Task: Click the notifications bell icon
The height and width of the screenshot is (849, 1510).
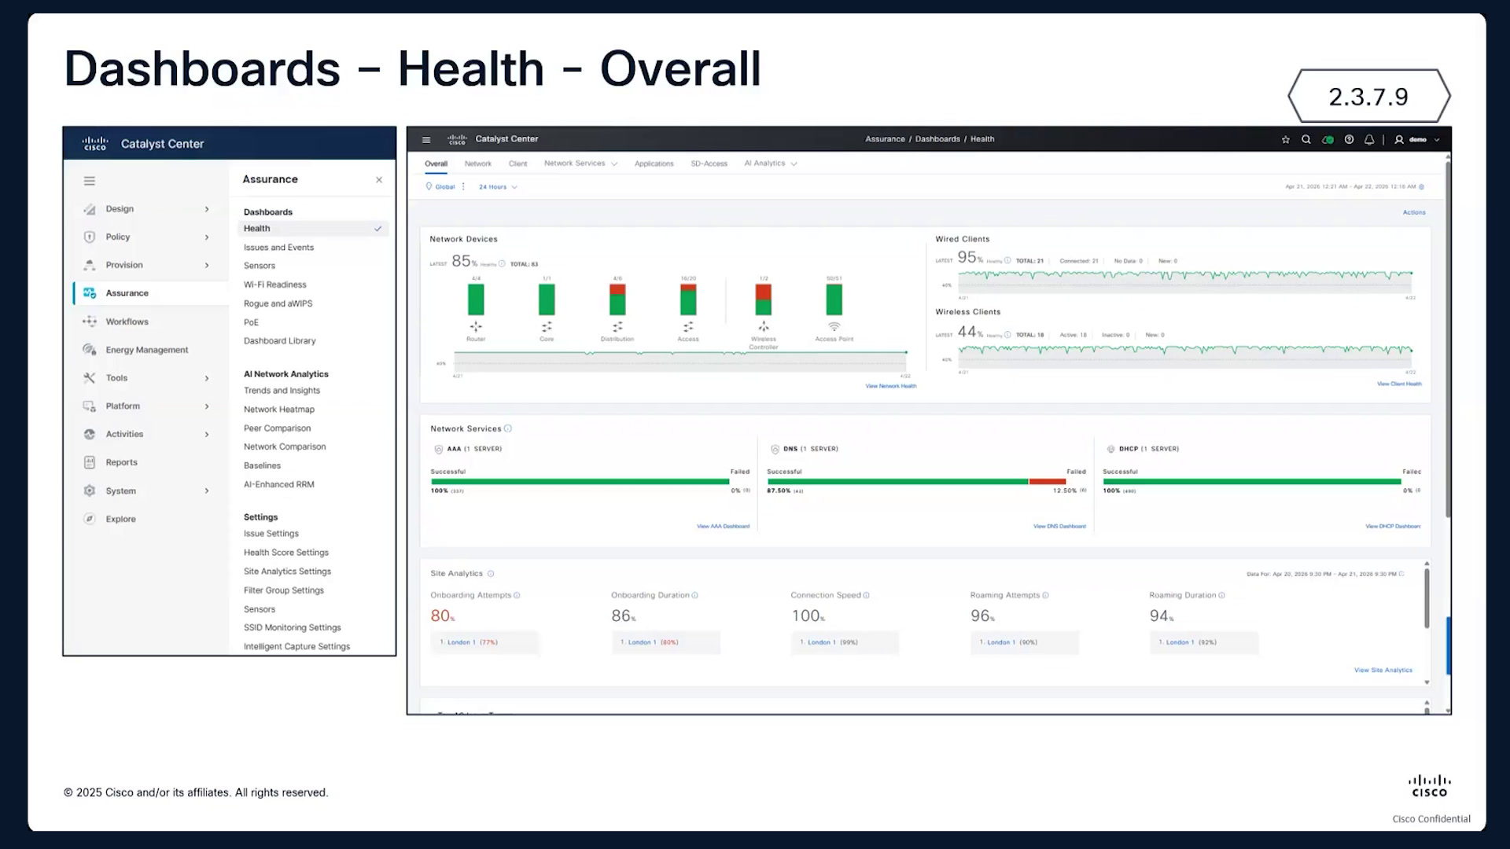Action: 1369,140
